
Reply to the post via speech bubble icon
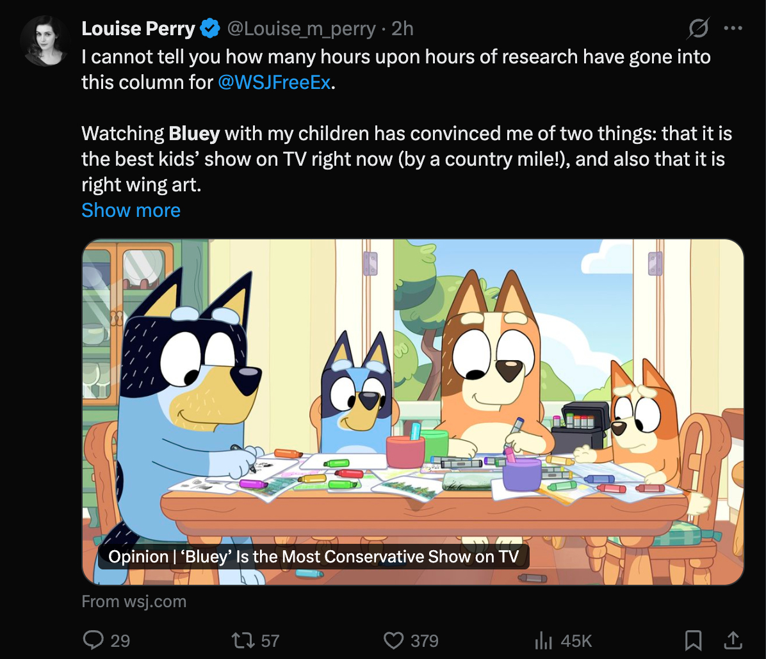click(94, 640)
